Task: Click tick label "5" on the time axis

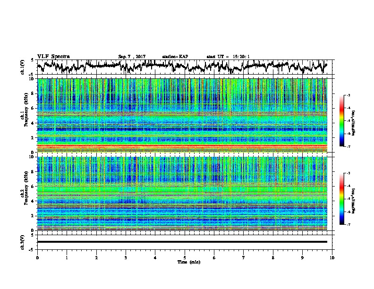Action: 185,258
